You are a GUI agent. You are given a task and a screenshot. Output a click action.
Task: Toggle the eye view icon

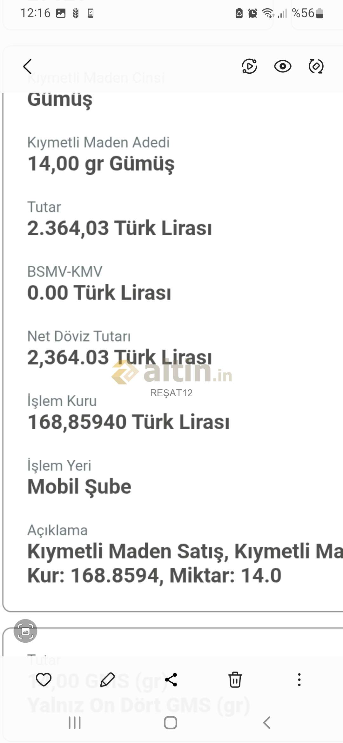pos(282,66)
